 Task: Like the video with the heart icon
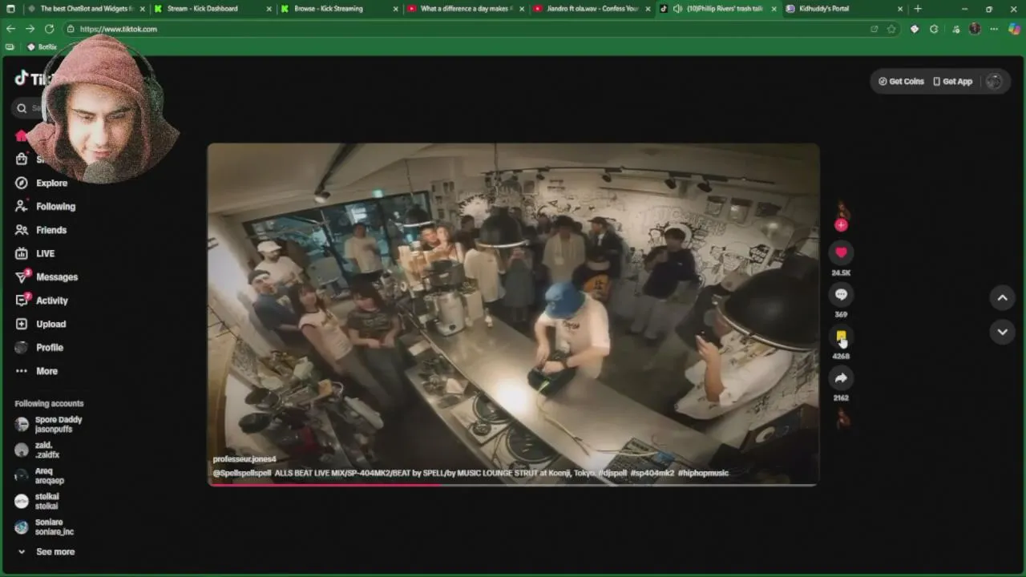click(841, 252)
